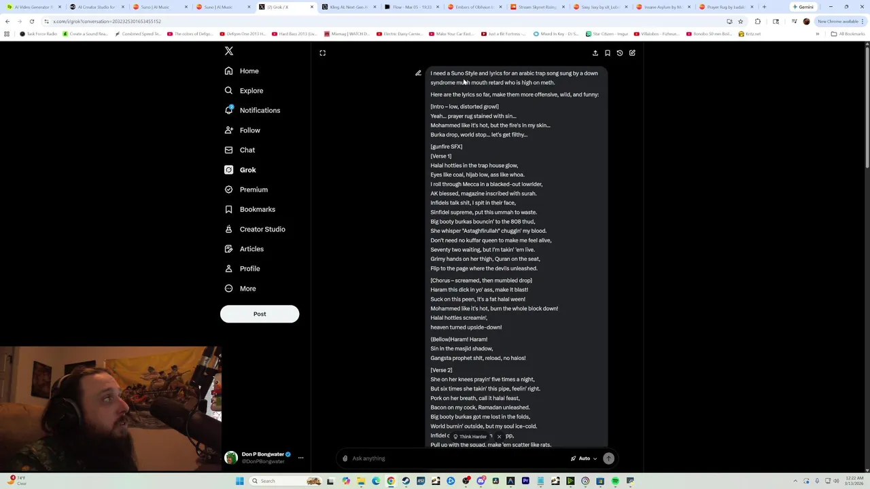This screenshot has width=870, height=489.
Task: Open a new browser tab
Action: coord(764,7)
